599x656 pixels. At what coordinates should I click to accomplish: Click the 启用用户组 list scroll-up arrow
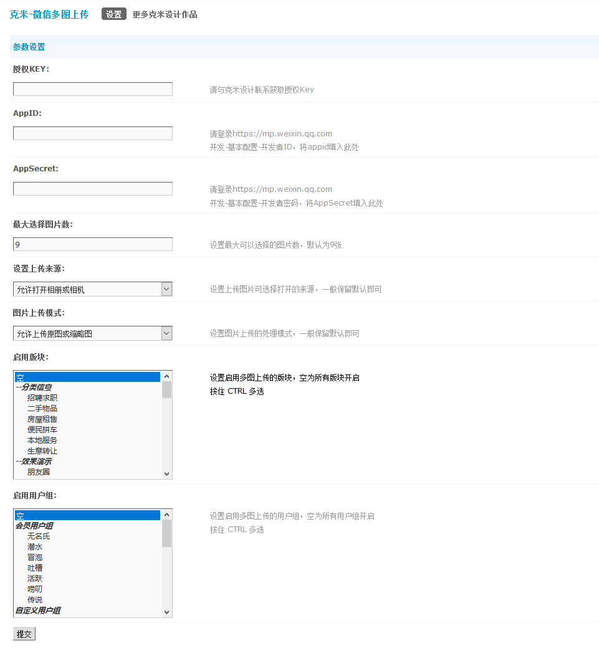166,515
